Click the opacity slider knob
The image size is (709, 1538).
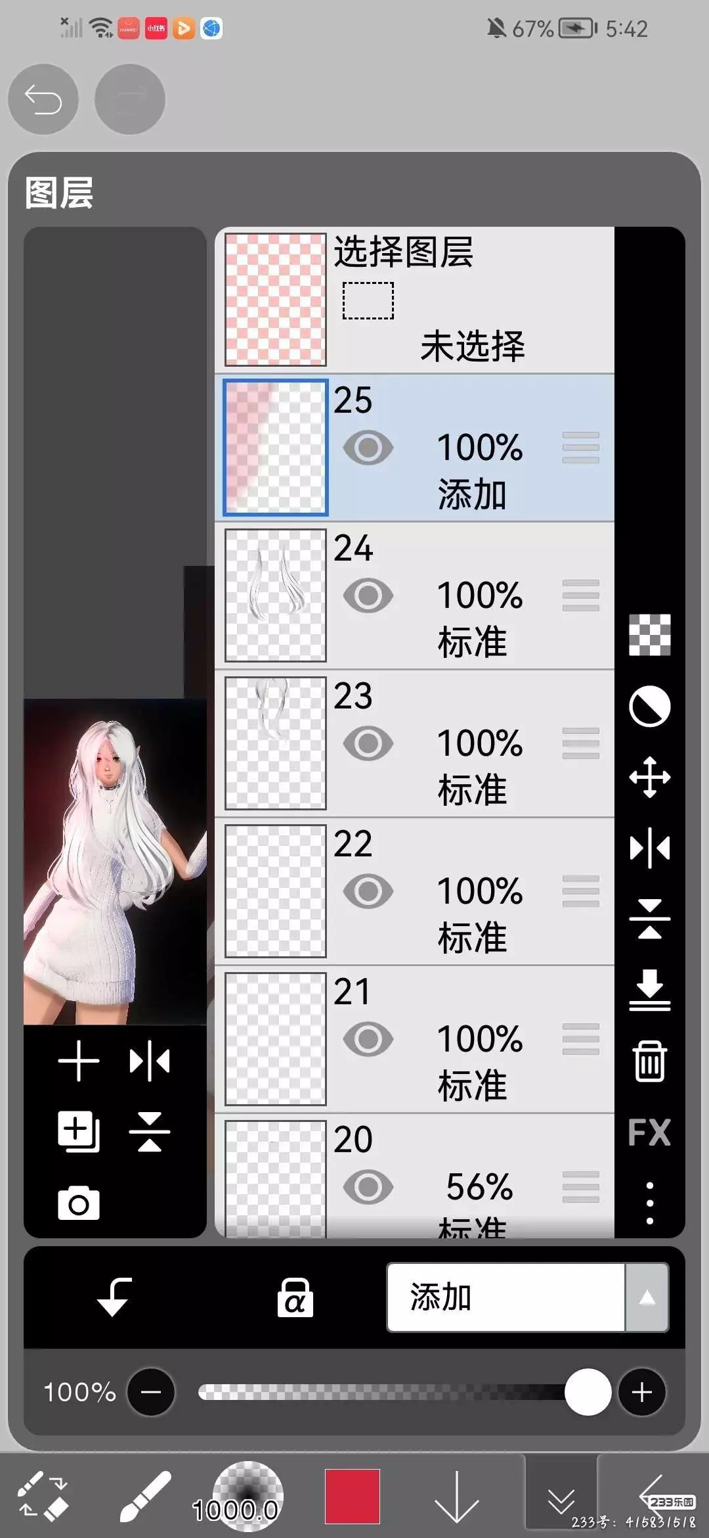tap(588, 1392)
